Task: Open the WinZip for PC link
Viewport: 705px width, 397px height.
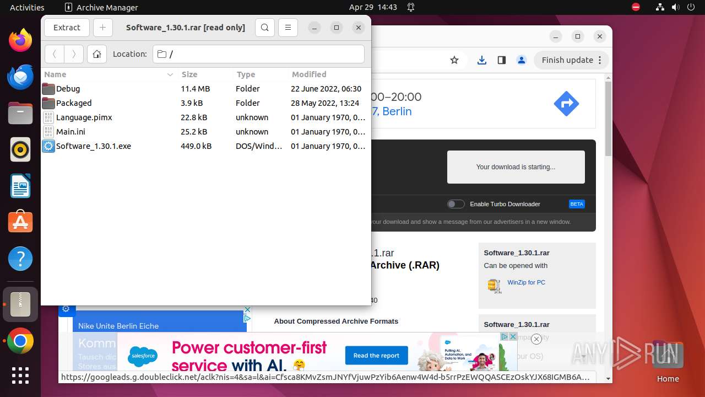Action: tap(526, 282)
